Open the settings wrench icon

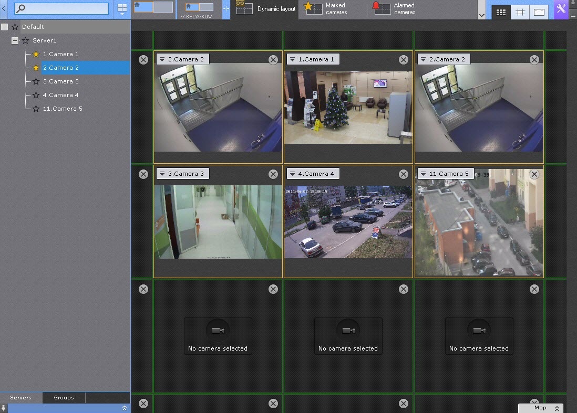(x=561, y=9)
